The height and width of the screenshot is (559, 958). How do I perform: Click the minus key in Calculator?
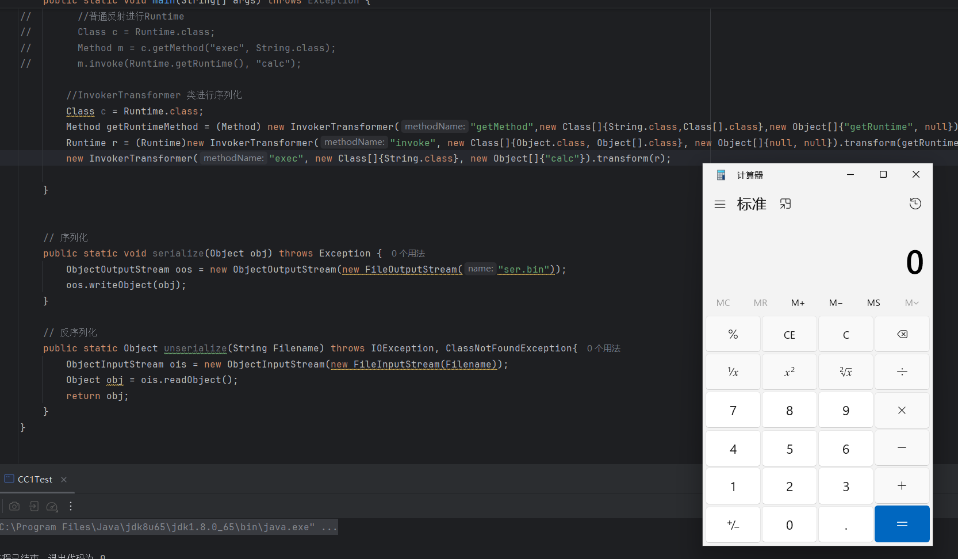[x=902, y=448]
